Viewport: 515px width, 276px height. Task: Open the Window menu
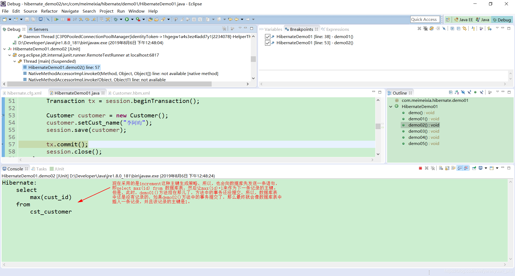136,11
